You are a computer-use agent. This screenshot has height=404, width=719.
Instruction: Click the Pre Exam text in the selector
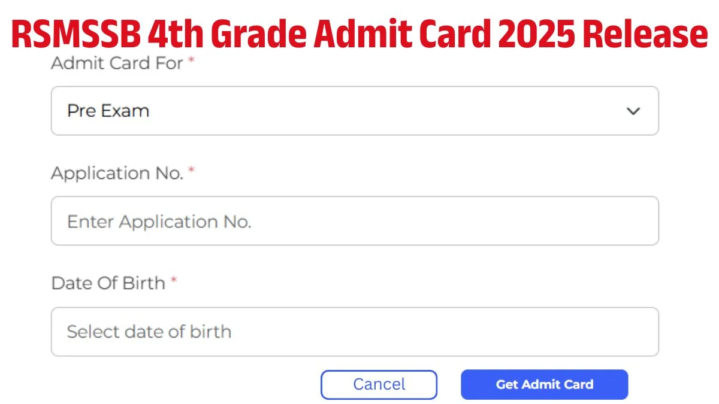tap(108, 111)
